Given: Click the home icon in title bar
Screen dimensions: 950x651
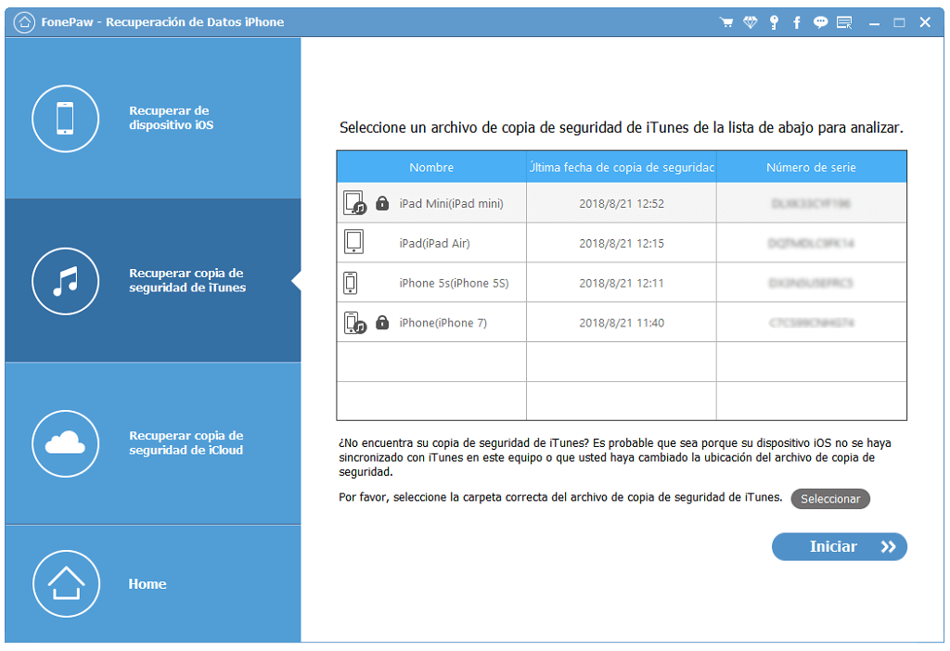Looking at the screenshot, I should point(24,23).
